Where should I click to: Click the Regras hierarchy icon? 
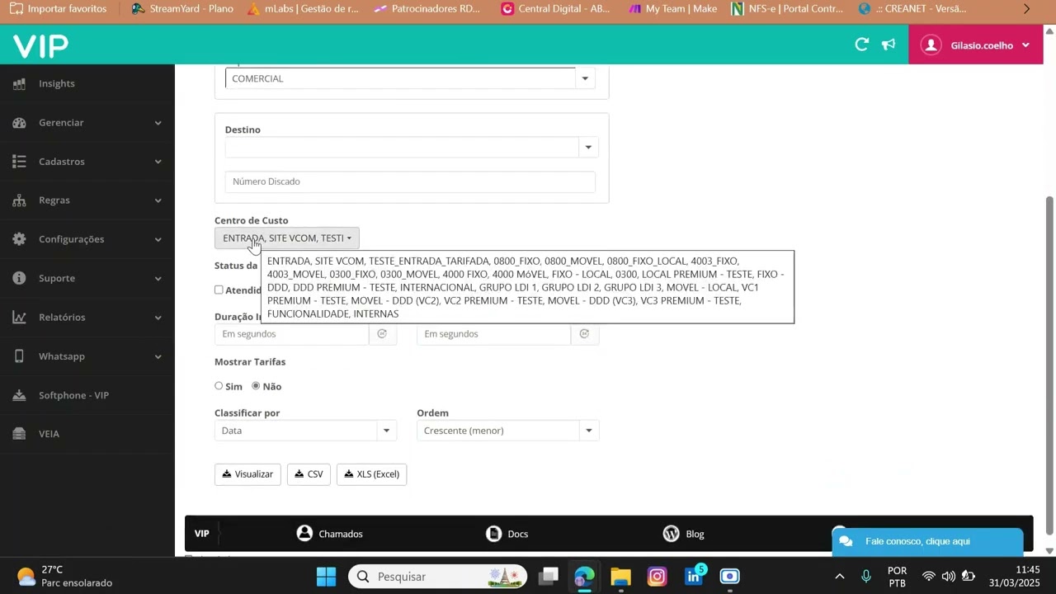pyautogui.click(x=20, y=200)
